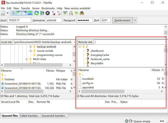
Task: Click the Disconnect from server icon
Action: 53,13
